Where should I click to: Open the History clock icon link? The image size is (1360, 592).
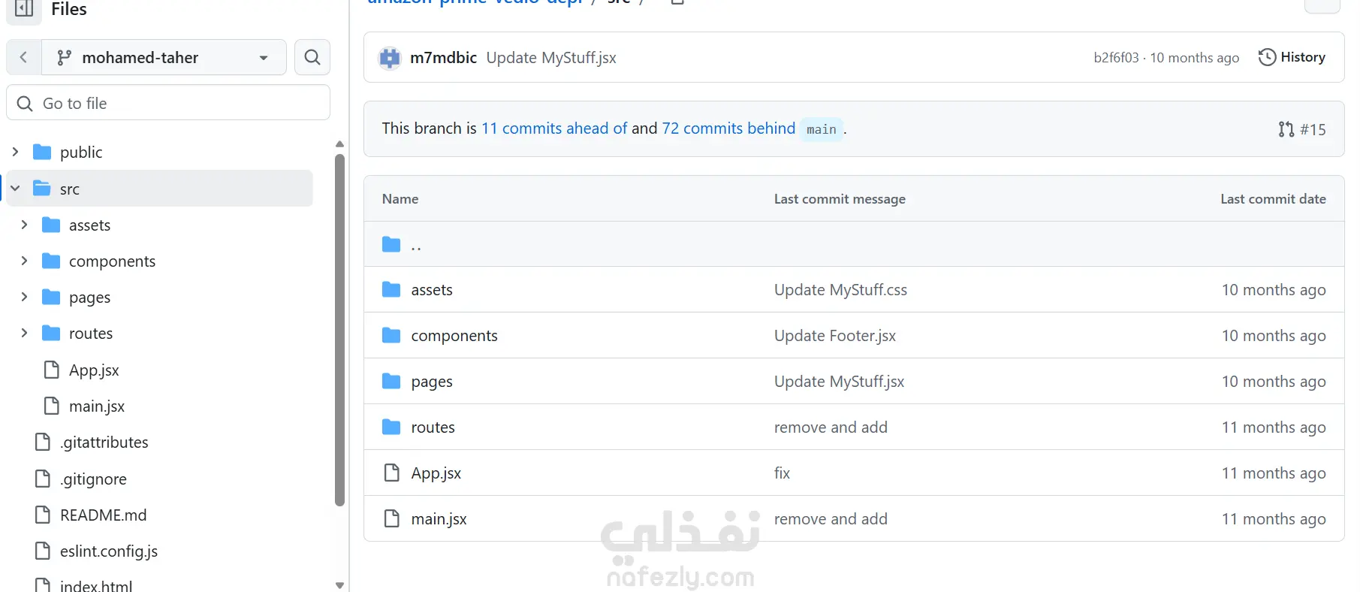point(1267,57)
